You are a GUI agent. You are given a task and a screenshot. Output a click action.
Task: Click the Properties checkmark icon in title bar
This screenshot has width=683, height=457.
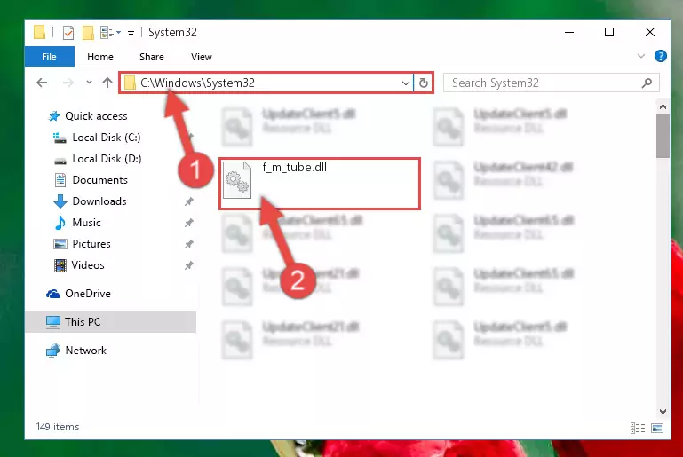point(68,33)
